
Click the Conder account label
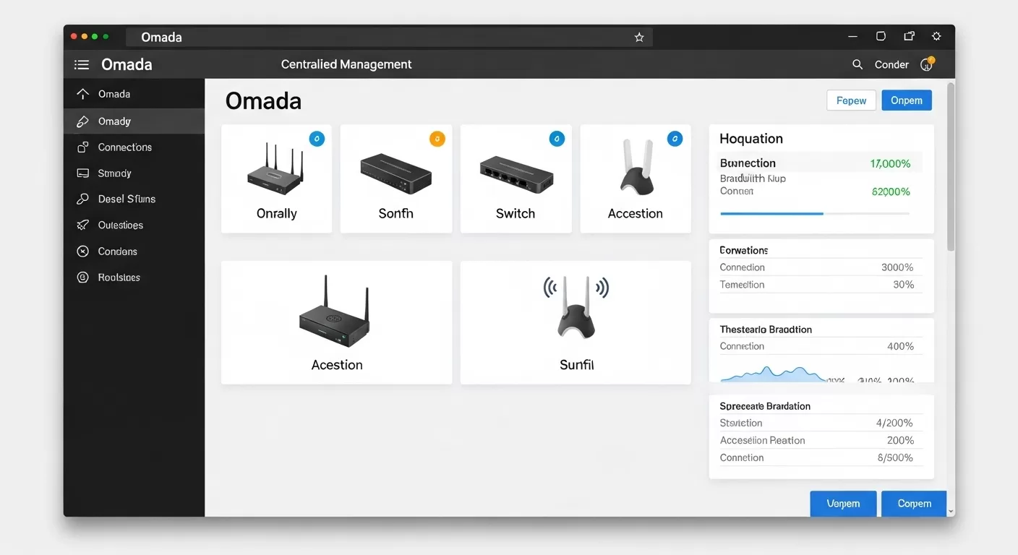(891, 65)
